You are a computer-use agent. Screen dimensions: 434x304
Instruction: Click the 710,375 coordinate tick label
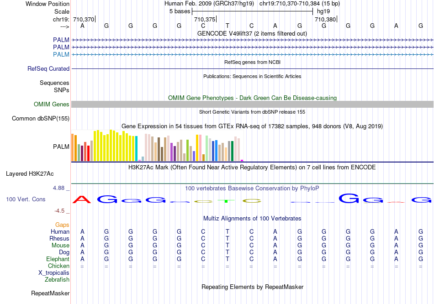coord(205,19)
